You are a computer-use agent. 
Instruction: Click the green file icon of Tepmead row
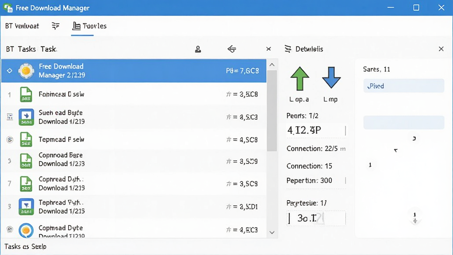click(x=26, y=139)
